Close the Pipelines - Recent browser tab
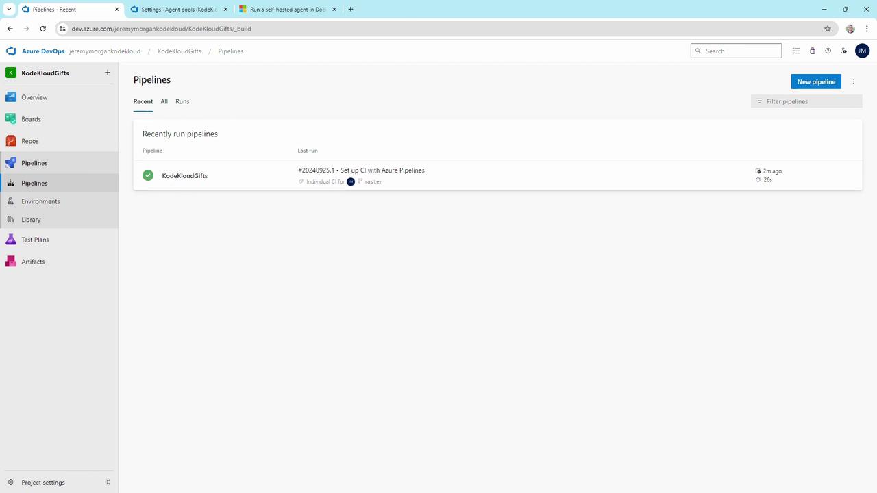The height and width of the screenshot is (493, 877). pos(116,10)
